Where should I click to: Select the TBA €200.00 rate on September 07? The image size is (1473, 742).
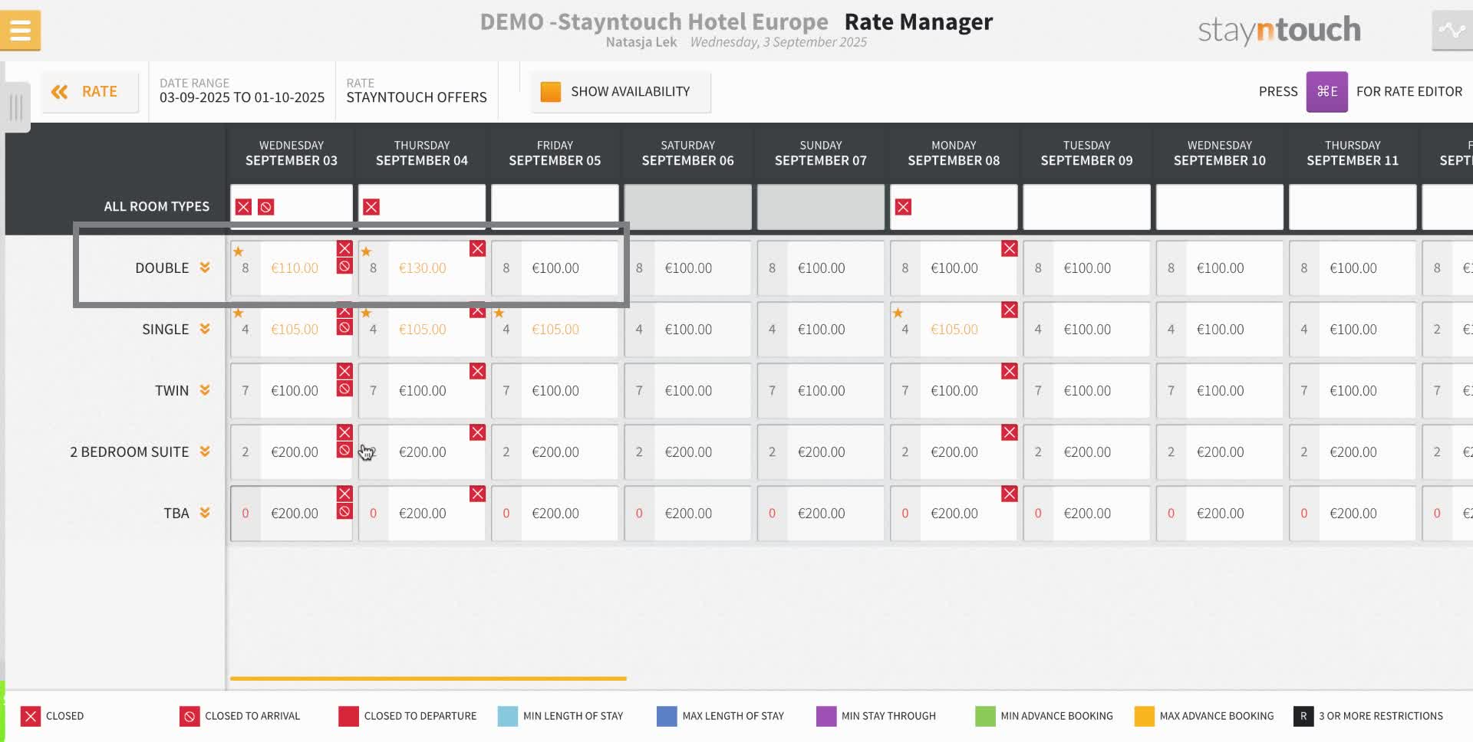(x=822, y=514)
